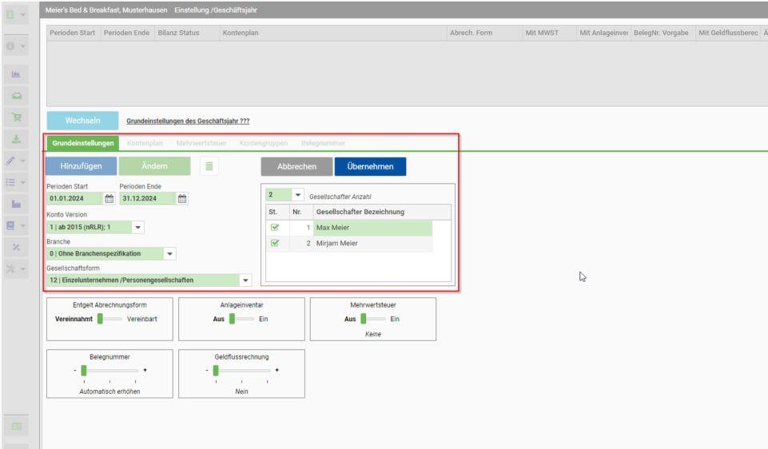Open the Gesellschafter Anzahl dropdown
This screenshot has width=768, height=449.
(298, 194)
